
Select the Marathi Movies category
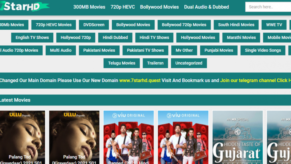[x=241, y=37]
